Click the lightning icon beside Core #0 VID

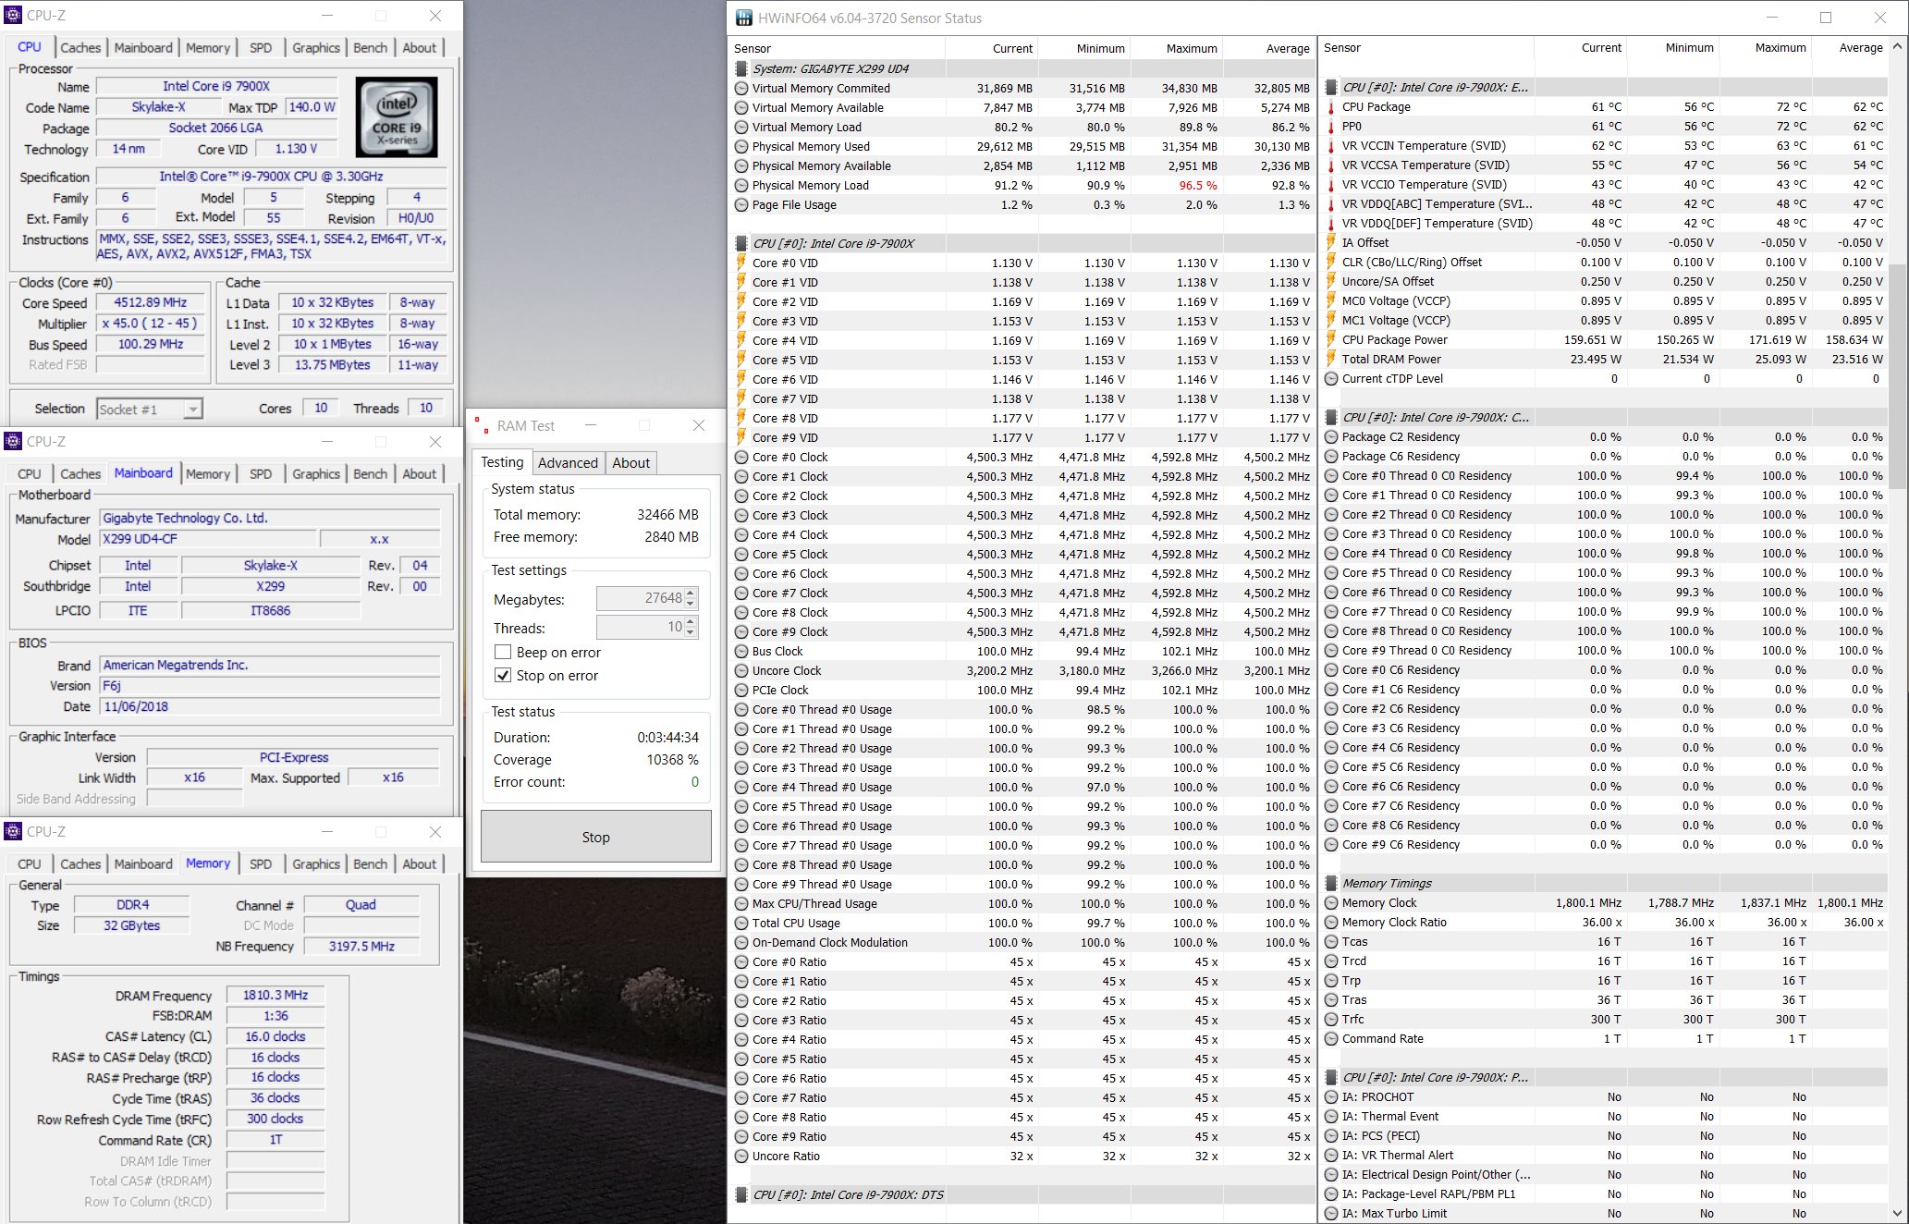click(740, 263)
